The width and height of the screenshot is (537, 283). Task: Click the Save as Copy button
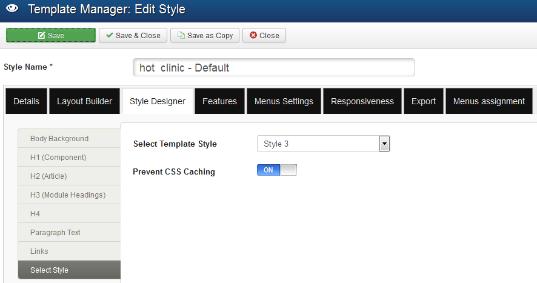tap(205, 35)
